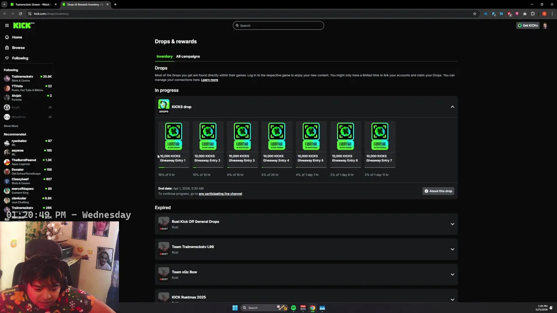Open Alvjah channel in Following
The height and width of the screenshot is (313, 557).
pos(27,97)
